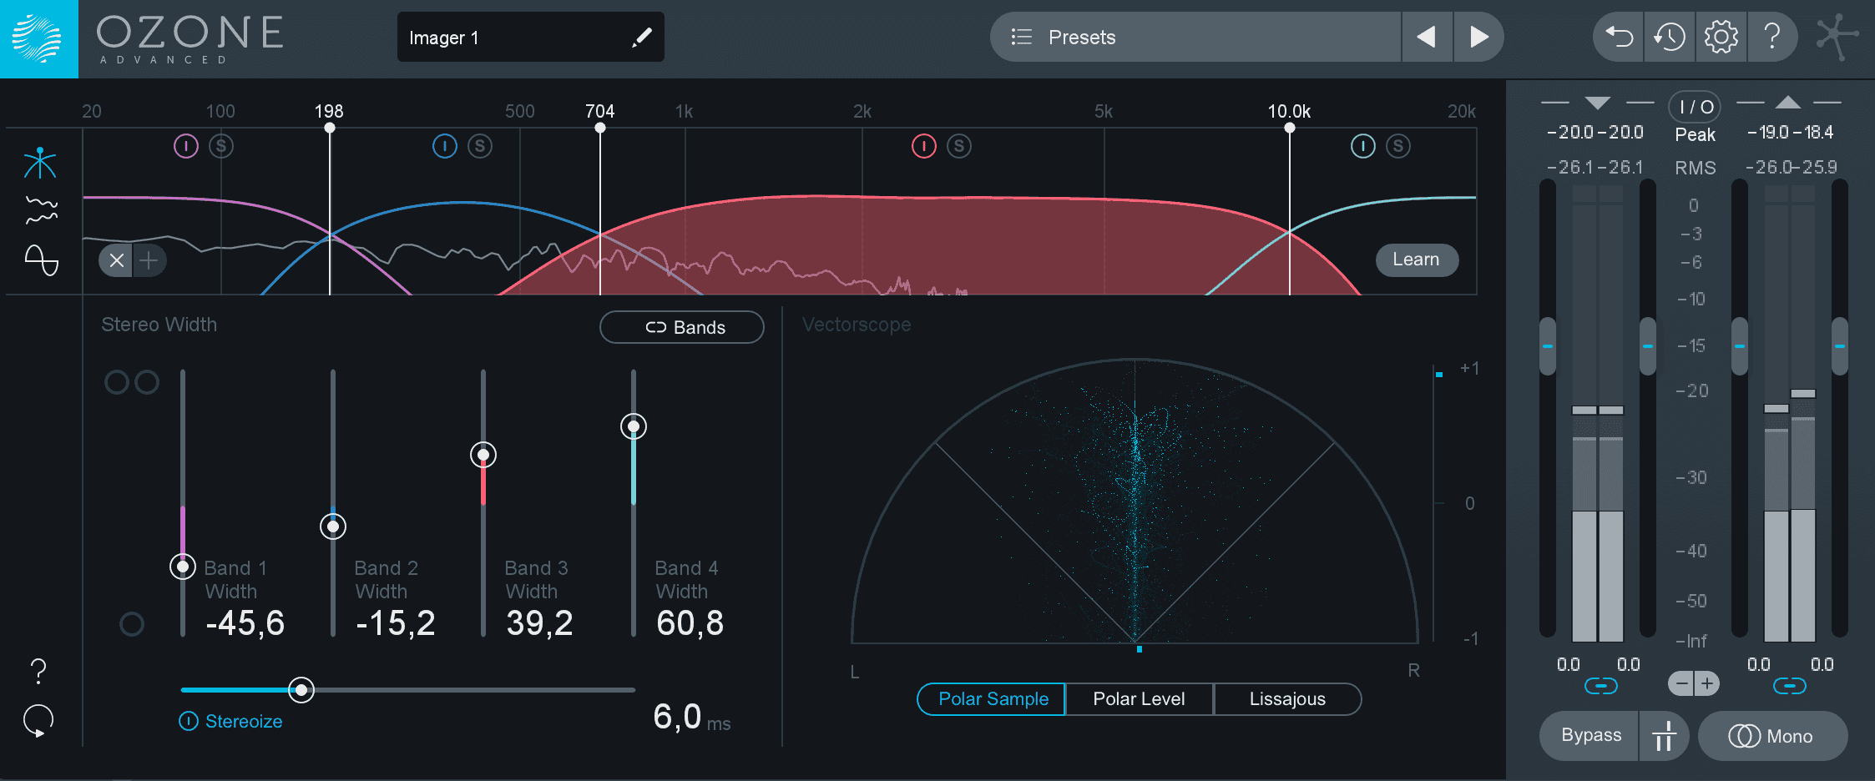Click the list icon in the Presets bar
Screen dimensions: 1875x781
tap(1022, 37)
